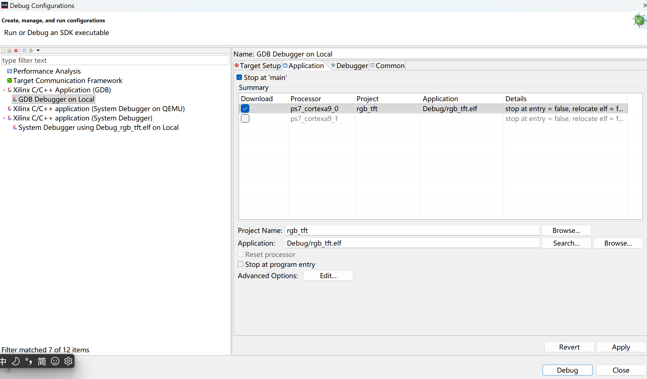Click Browse next to Project Name
647x379 pixels.
click(x=566, y=230)
